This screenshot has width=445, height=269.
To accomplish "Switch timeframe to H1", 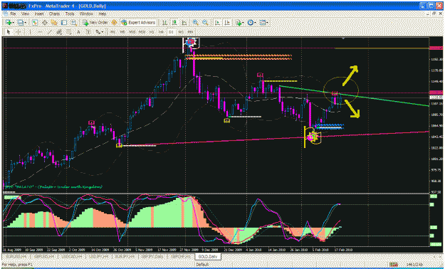I will tap(152, 32).
